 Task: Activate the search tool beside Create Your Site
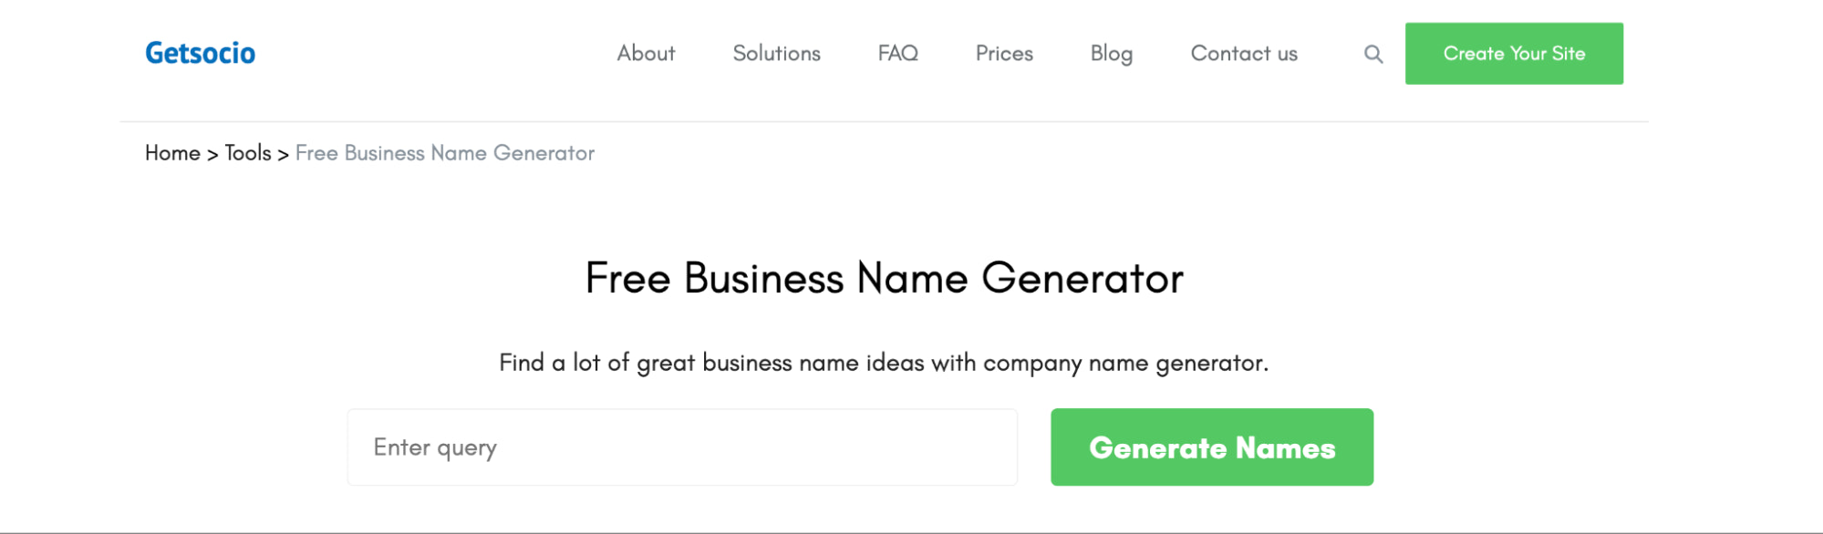(1372, 54)
